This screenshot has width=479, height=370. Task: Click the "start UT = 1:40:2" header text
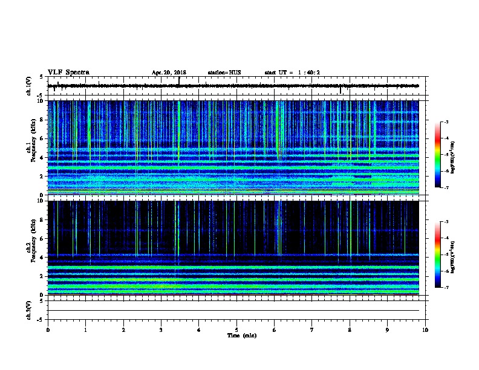click(x=292, y=73)
